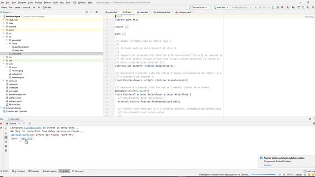315x177 pixels.
Task: Open the Refactor menu
Action: coord(47,2)
